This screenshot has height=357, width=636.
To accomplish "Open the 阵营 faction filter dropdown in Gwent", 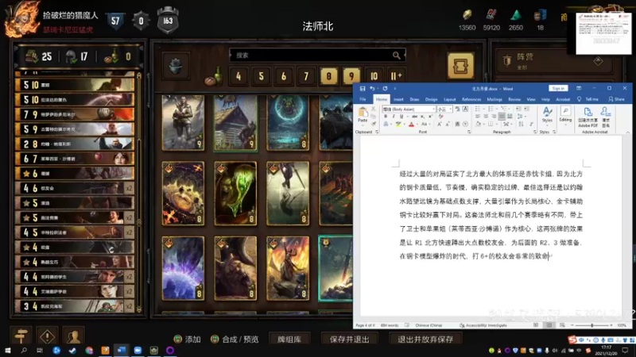I will pos(554,61).
